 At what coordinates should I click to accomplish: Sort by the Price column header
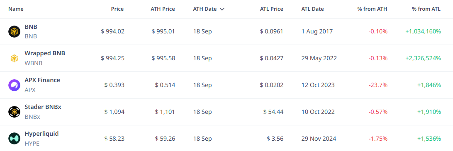117,9
